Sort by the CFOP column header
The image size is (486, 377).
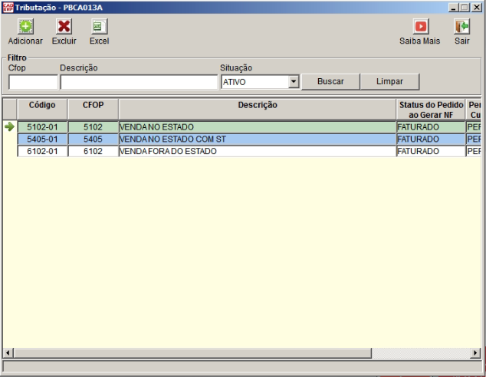pyautogui.click(x=93, y=110)
